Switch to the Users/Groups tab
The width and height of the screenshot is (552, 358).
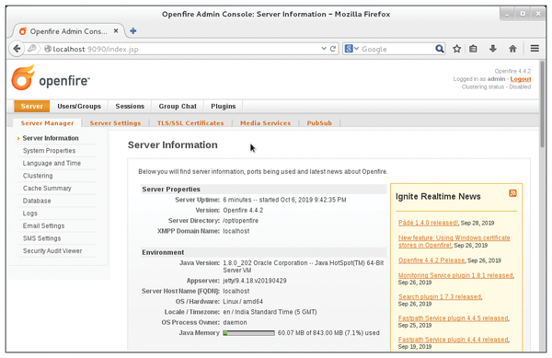[79, 106]
